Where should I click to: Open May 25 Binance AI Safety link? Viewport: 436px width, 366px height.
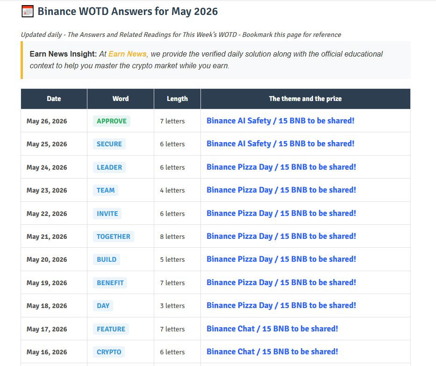point(280,144)
